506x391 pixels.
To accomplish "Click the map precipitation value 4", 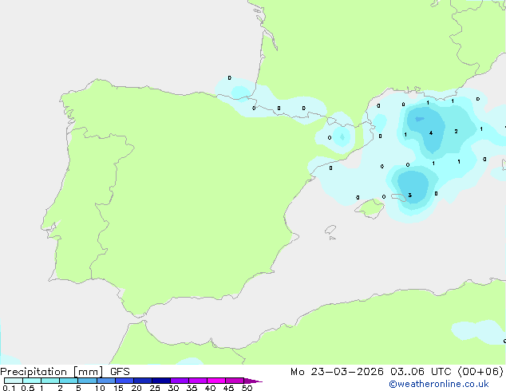I will click(431, 133).
